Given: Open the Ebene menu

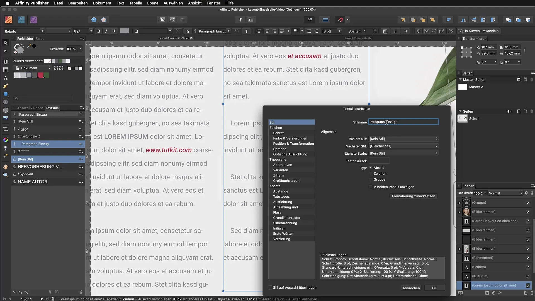Looking at the screenshot, I should [153, 3].
